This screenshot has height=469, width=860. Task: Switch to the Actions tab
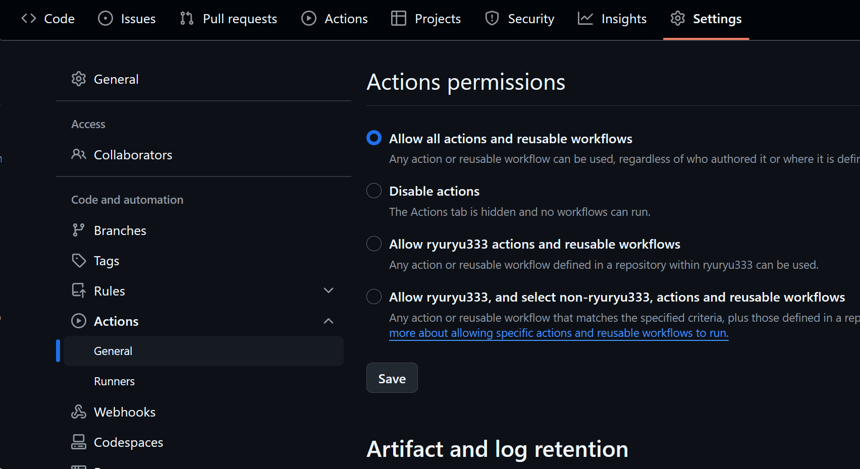coord(335,19)
